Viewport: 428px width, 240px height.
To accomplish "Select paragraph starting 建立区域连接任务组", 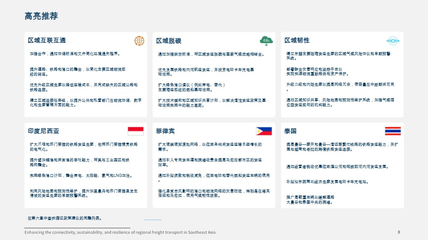I will (x=86, y=103).
